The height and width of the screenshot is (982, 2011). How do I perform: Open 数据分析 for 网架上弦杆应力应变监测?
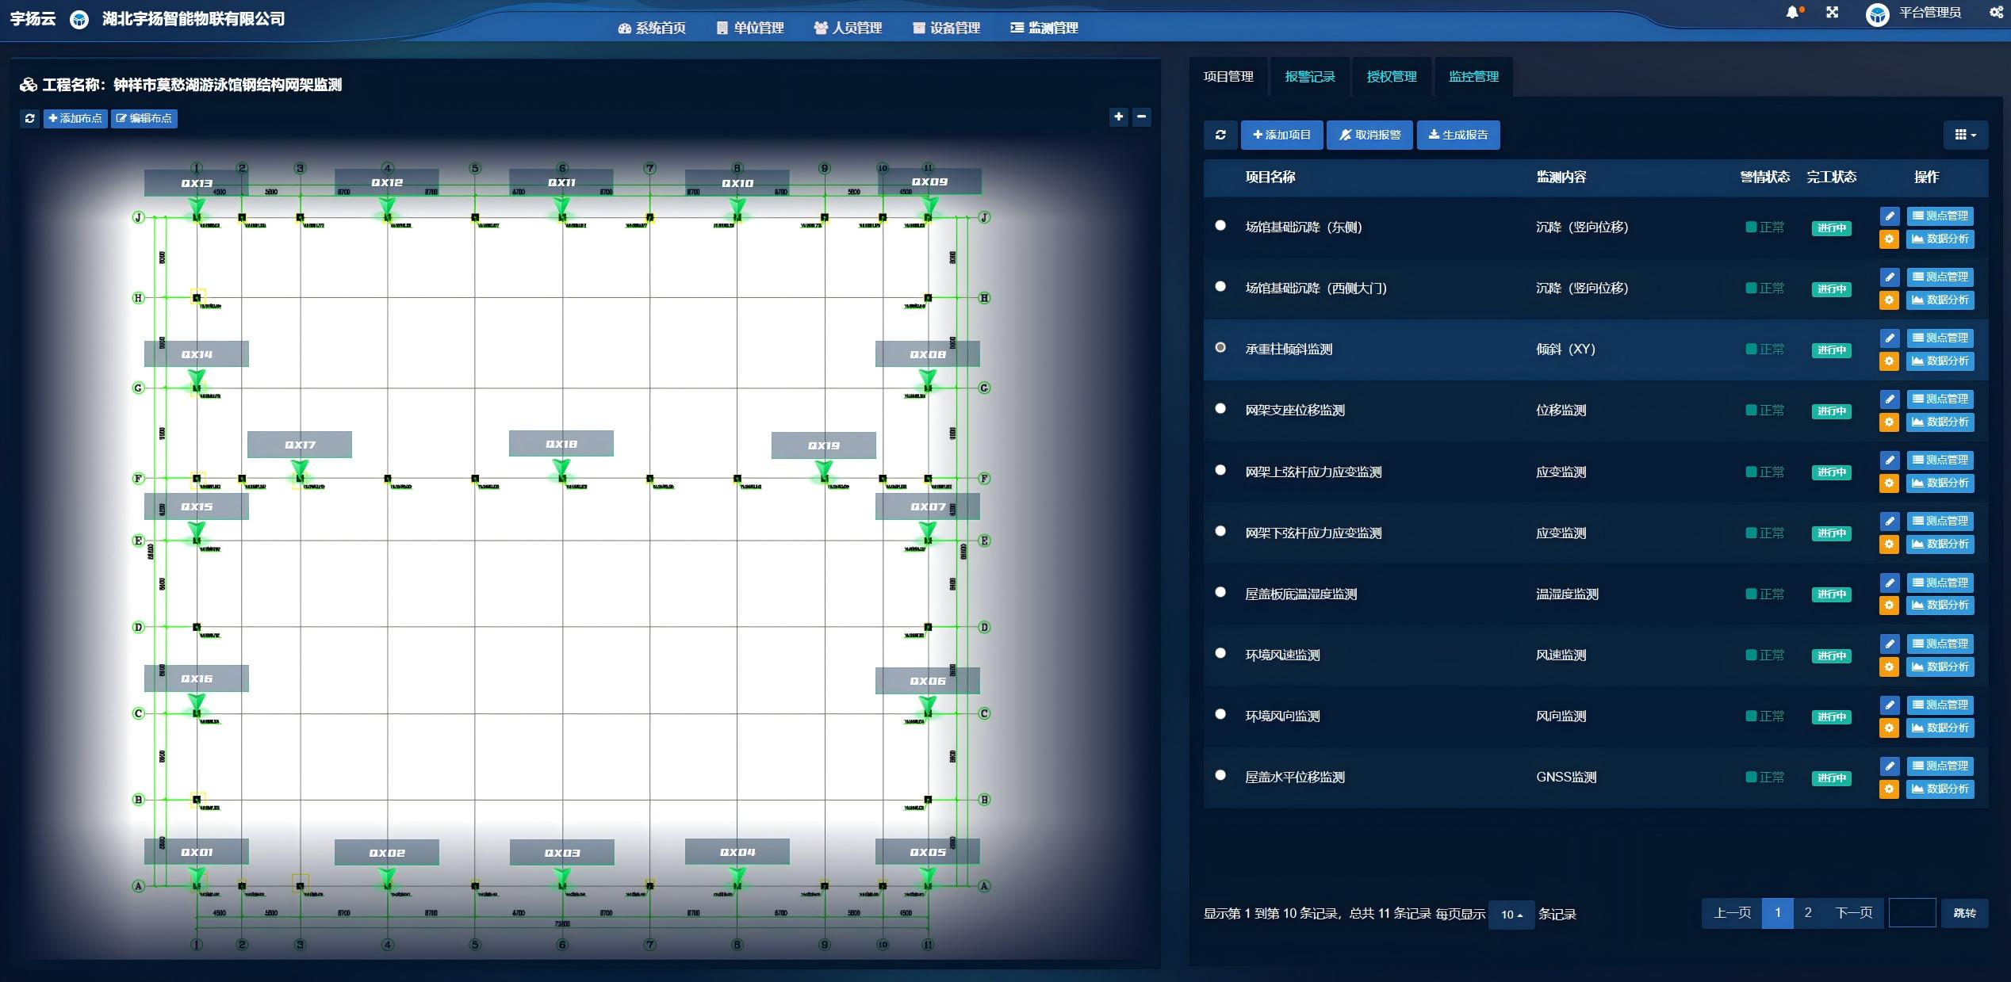tap(1940, 483)
